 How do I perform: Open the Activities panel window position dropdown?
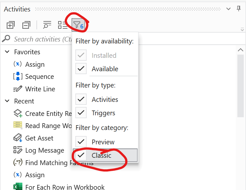(x=228, y=9)
